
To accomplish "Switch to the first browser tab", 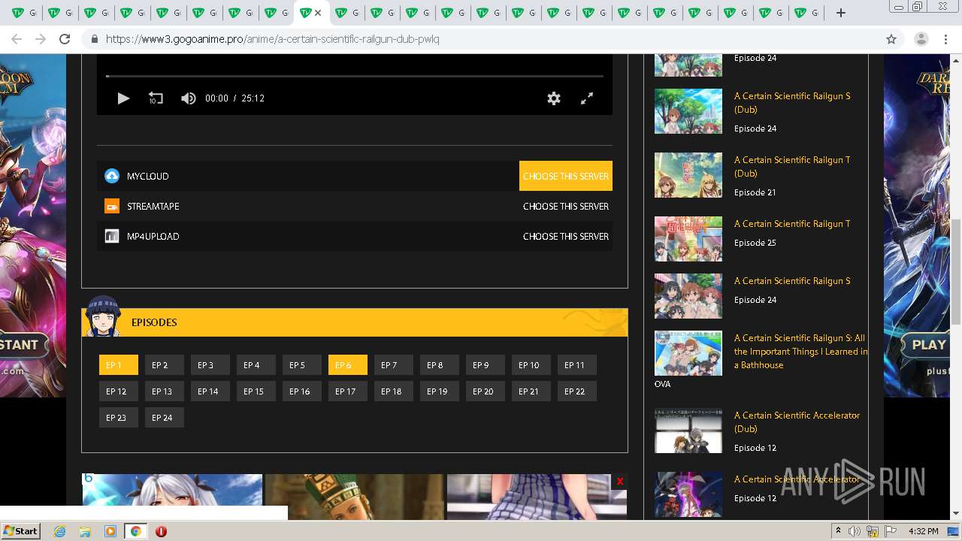I will [23, 13].
